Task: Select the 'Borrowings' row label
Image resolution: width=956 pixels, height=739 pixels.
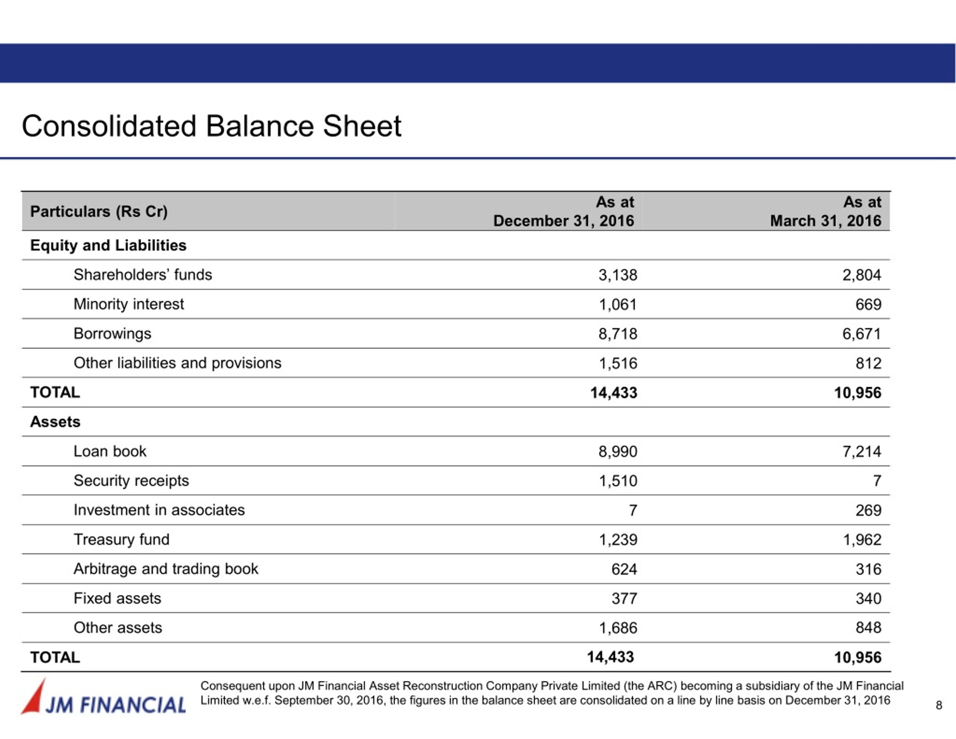Action: [x=112, y=334]
